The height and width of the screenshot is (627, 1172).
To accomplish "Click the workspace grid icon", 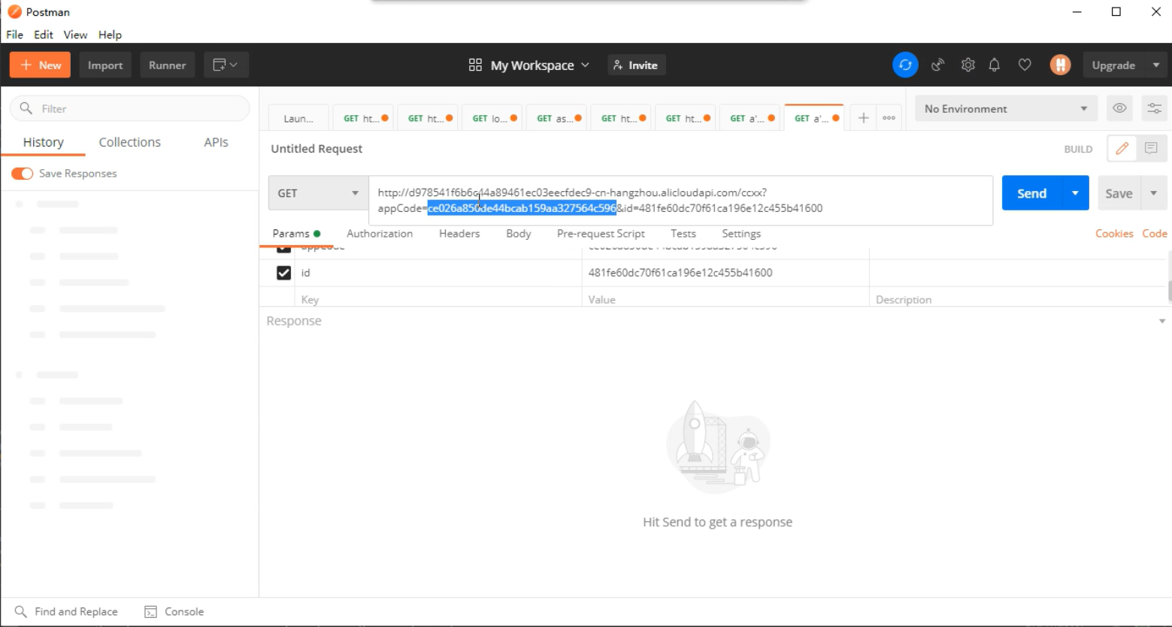I will 475,65.
